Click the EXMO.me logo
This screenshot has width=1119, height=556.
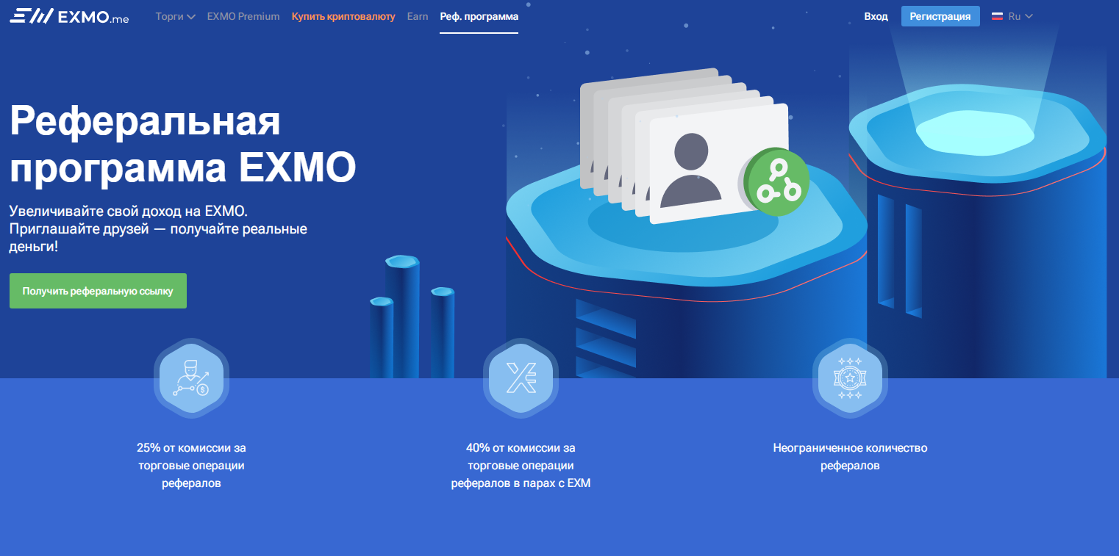69,16
